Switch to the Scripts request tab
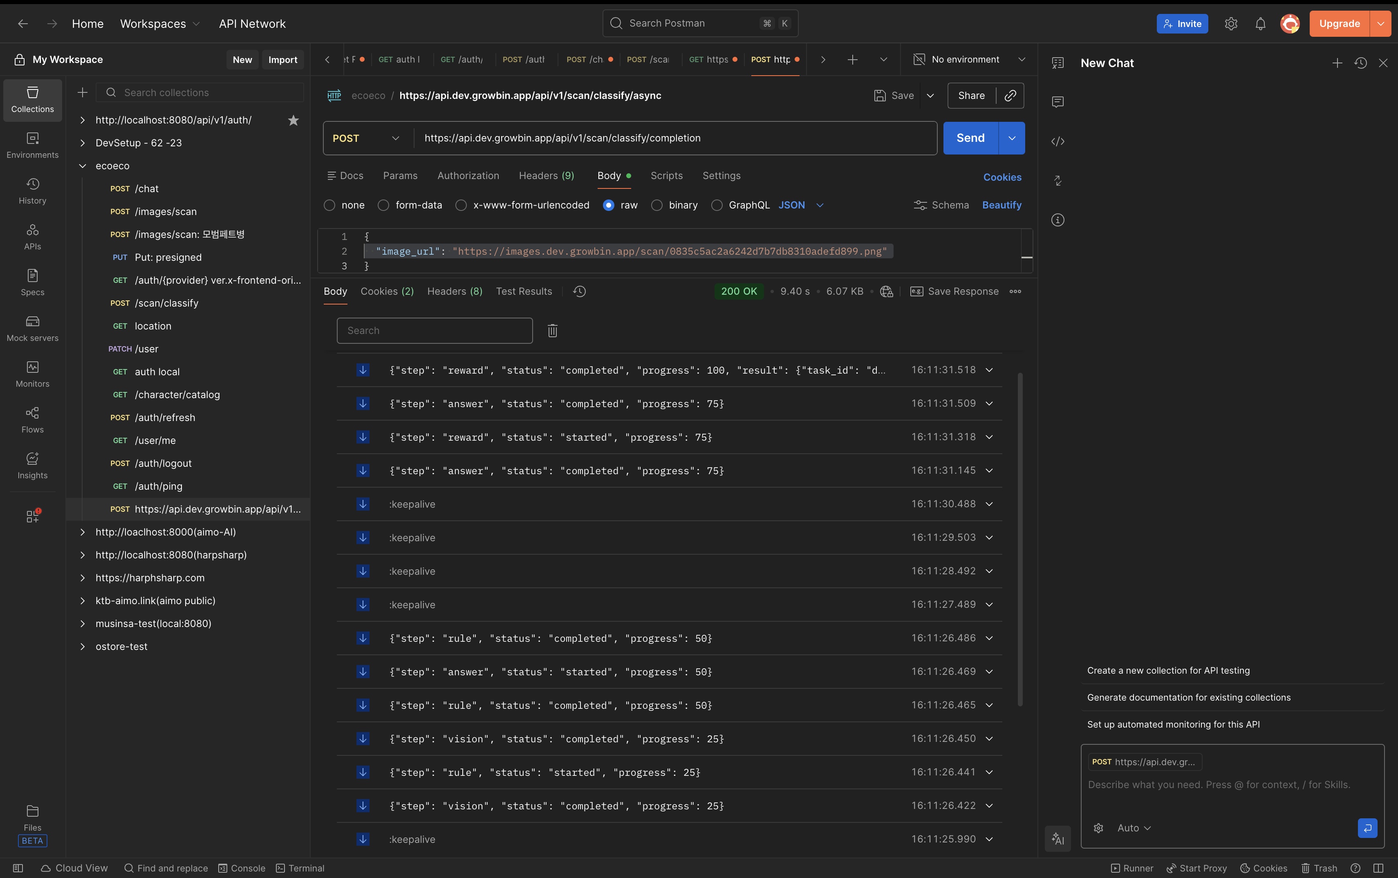Image resolution: width=1398 pixels, height=878 pixels. click(666, 175)
